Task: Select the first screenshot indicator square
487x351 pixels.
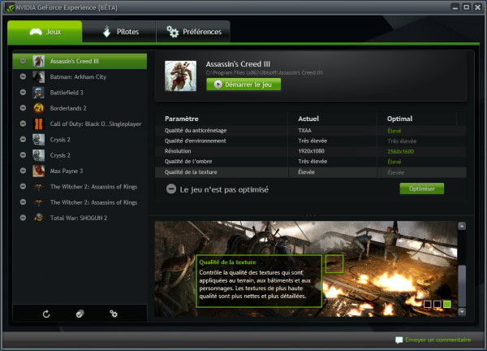Action: click(428, 304)
